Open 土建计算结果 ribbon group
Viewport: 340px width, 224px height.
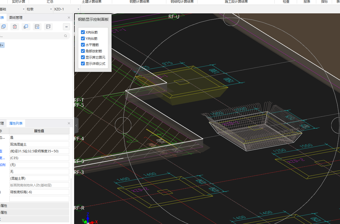92,2
